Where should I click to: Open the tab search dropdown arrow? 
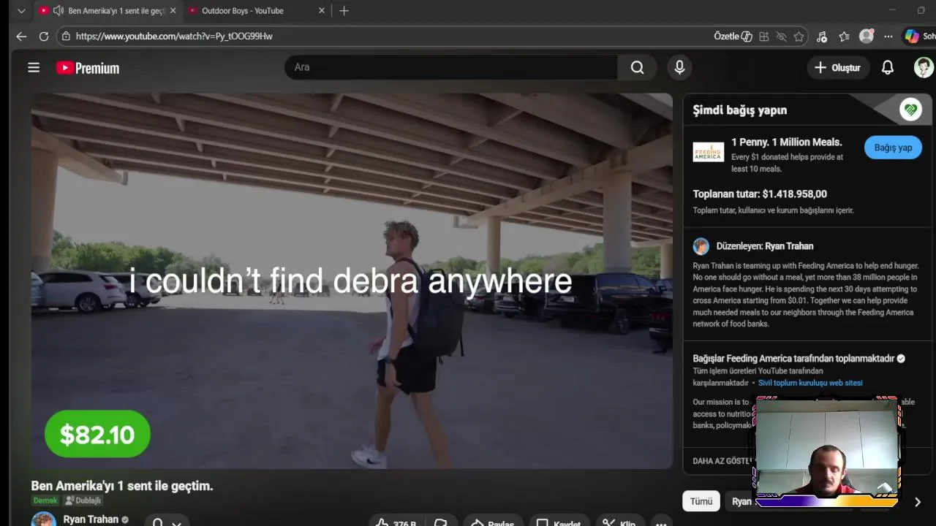(21, 10)
